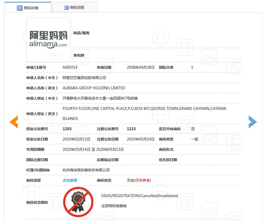The width and height of the screenshot is (265, 221).
Task: Click exclusive rights period 2010年05月14日 至 2020年05月13日
Action: pos(93,150)
